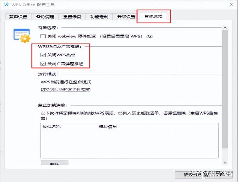Viewport: 238px width, 182px height.
Task: Click the vertical scrollbar thumb
Action: [x=225, y=89]
